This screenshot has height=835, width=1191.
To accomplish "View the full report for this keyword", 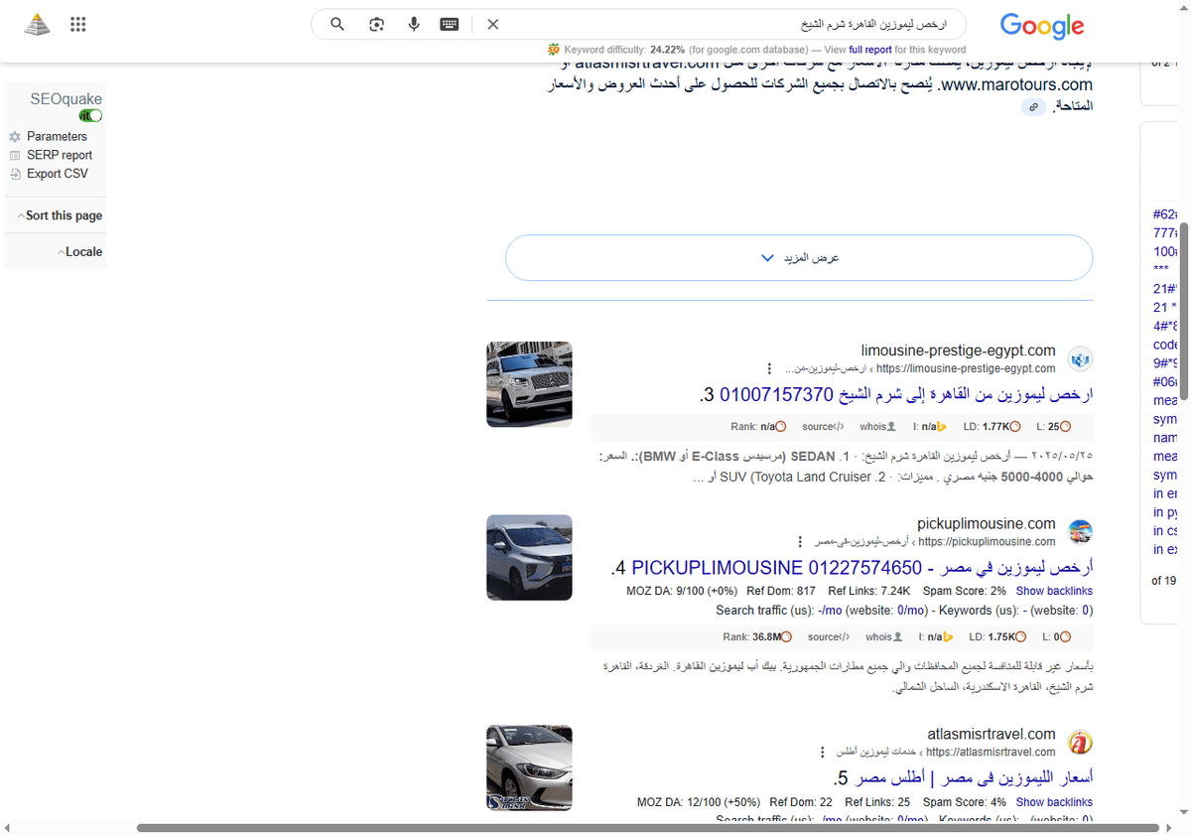I will [870, 49].
